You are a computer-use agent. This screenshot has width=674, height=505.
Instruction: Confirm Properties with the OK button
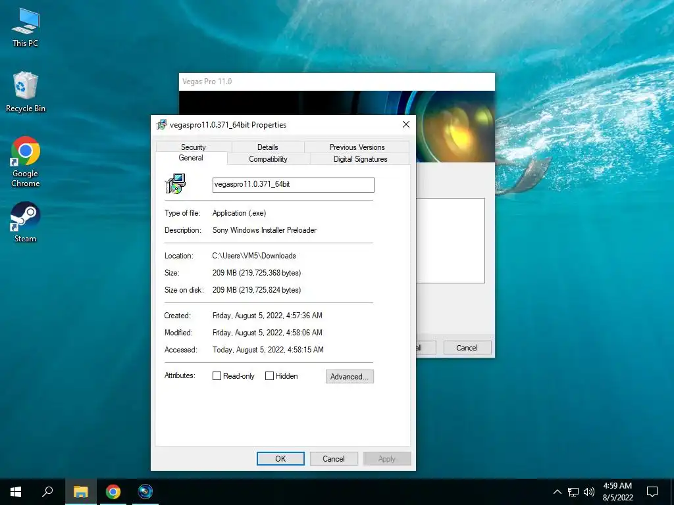280,458
